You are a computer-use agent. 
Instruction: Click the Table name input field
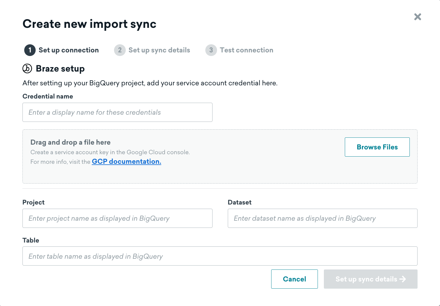pyautogui.click(x=220, y=256)
